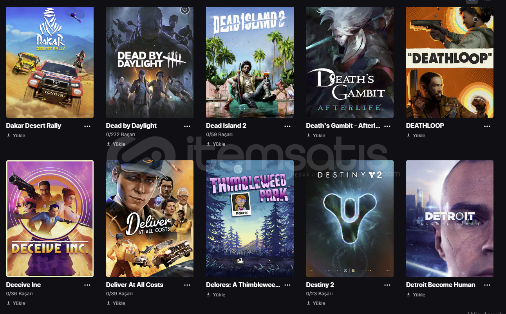Open the Dead Island 2 cover thumbnail
506x314 pixels.
point(250,62)
